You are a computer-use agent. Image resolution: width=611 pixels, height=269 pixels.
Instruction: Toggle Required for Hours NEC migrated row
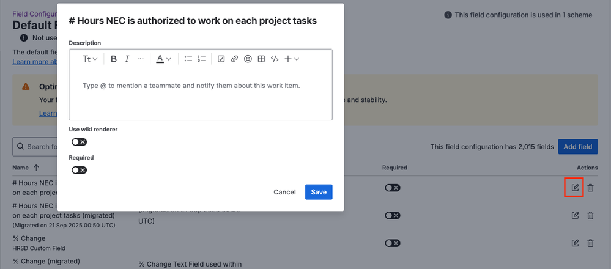pyautogui.click(x=393, y=216)
